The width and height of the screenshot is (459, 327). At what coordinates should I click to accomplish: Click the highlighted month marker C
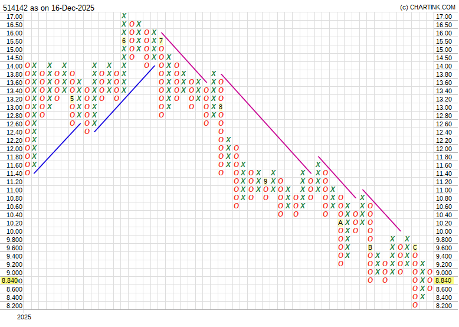tap(415, 247)
